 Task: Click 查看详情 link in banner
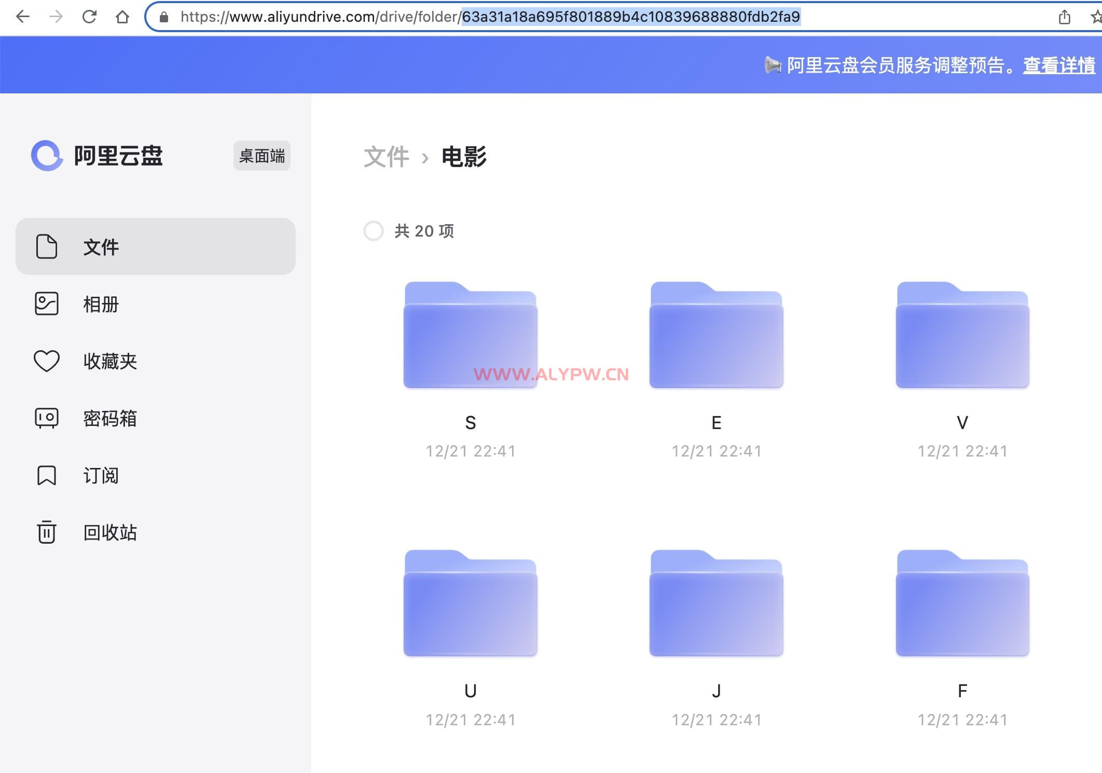click(1058, 65)
